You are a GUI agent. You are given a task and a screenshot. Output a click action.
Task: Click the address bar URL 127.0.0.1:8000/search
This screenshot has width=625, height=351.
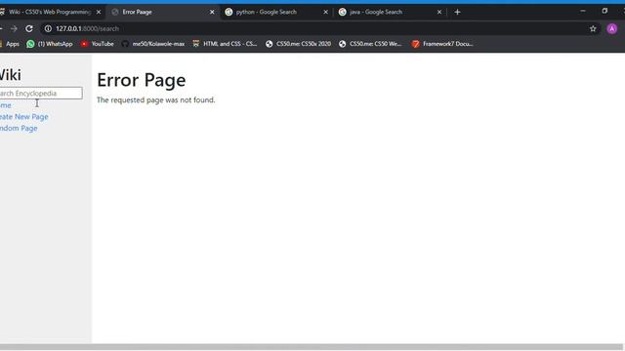[x=87, y=28]
